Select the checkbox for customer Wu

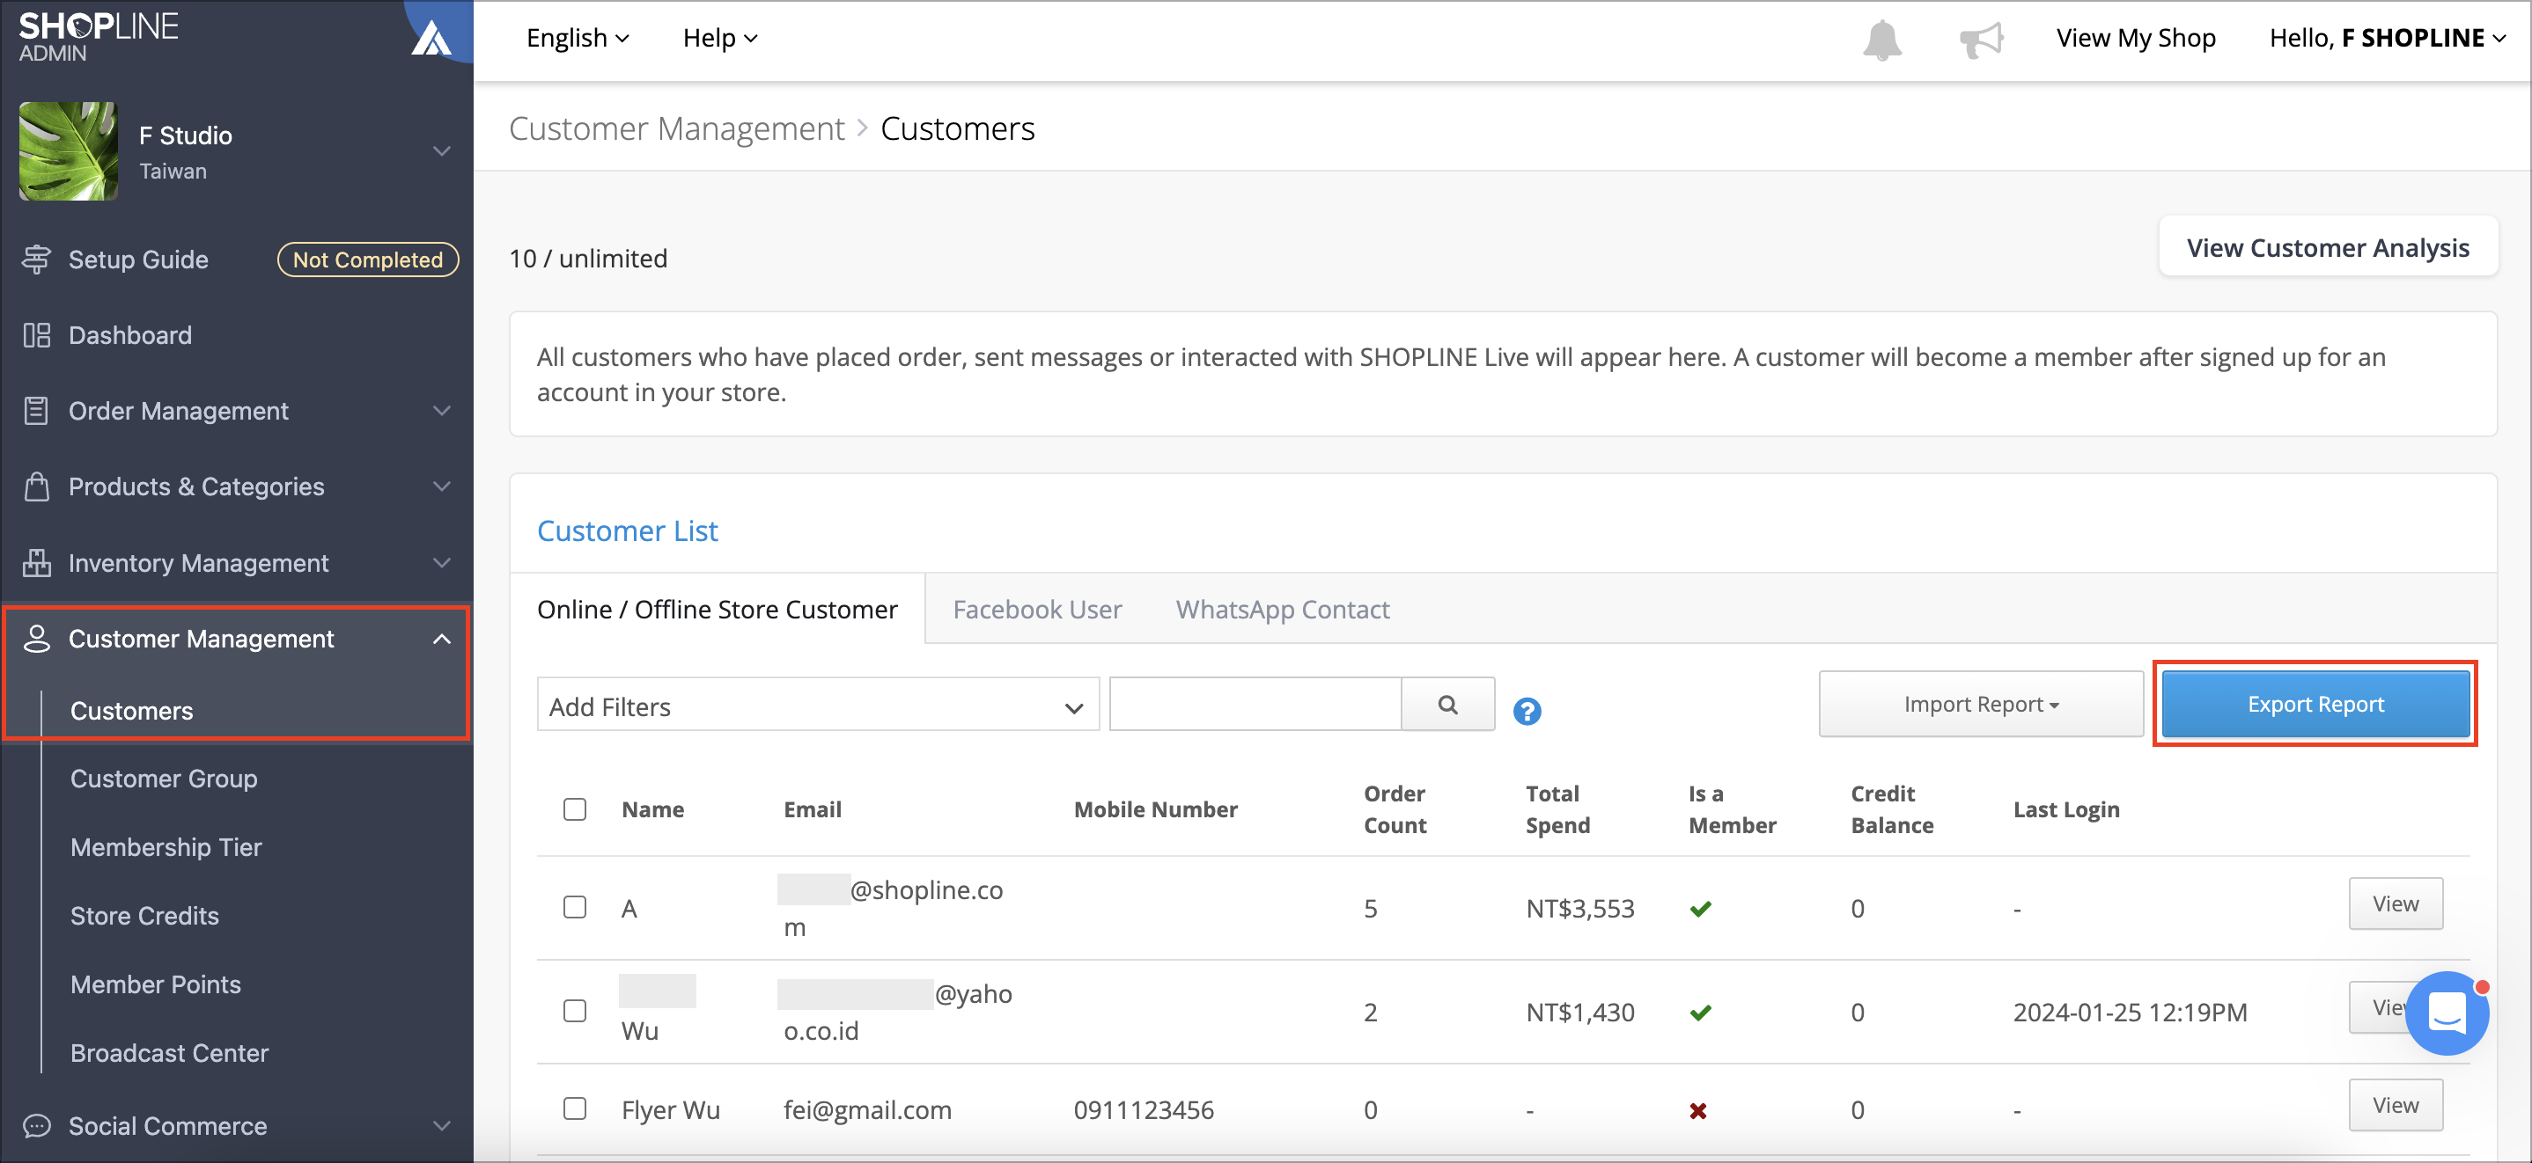pyautogui.click(x=575, y=1011)
